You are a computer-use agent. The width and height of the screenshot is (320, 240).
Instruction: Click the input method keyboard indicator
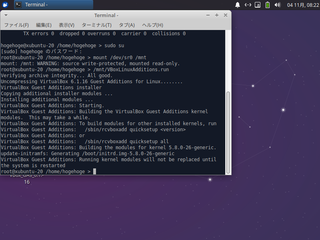coord(258,5)
